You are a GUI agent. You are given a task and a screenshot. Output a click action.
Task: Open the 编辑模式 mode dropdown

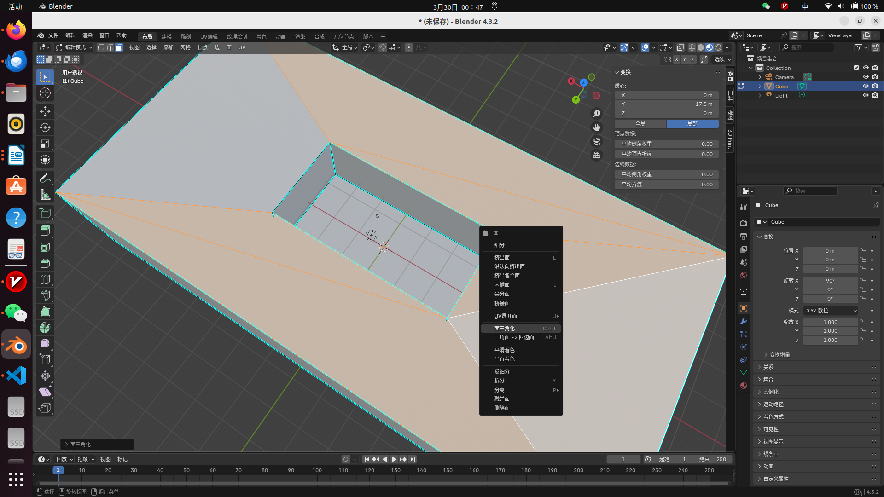click(x=75, y=47)
